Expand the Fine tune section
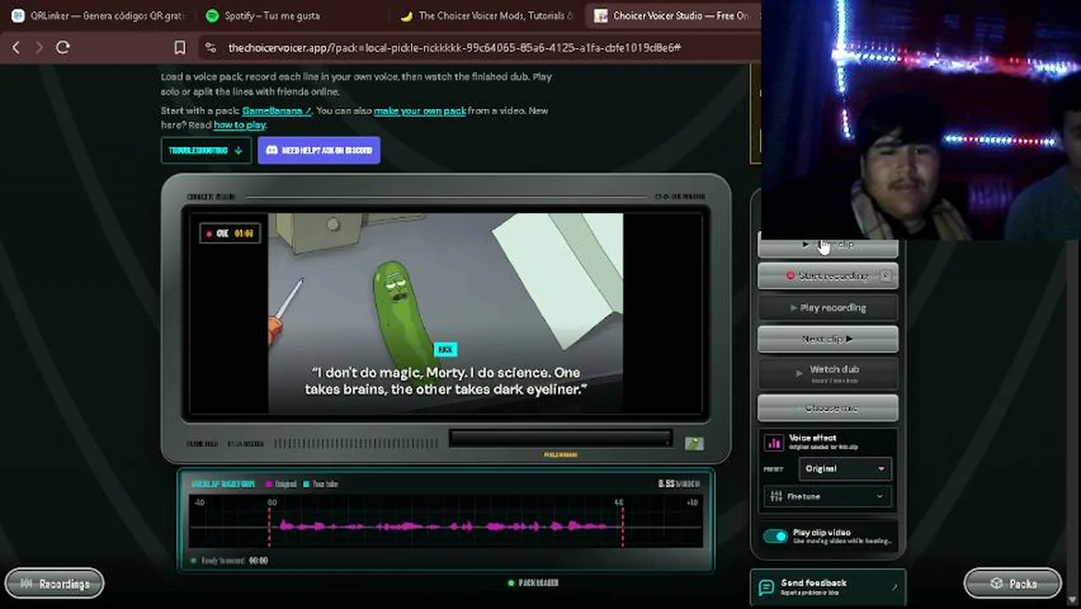Screen dimensions: 1081x609 click(x=828, y=497)
